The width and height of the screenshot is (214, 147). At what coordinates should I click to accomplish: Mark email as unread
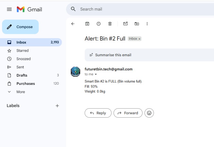coord(125,24)
